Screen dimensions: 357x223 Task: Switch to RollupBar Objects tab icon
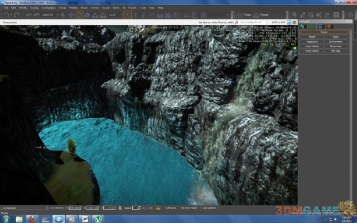pos(302,27)
